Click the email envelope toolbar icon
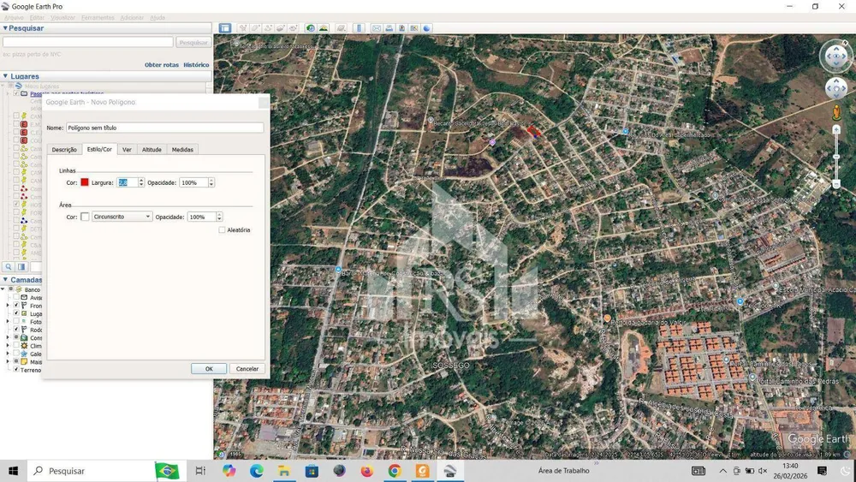Screen dimensions: 856x482 tap(377, 28)
